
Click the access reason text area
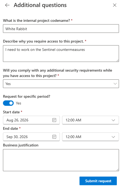pyautogui.click(x=61, y=54)
